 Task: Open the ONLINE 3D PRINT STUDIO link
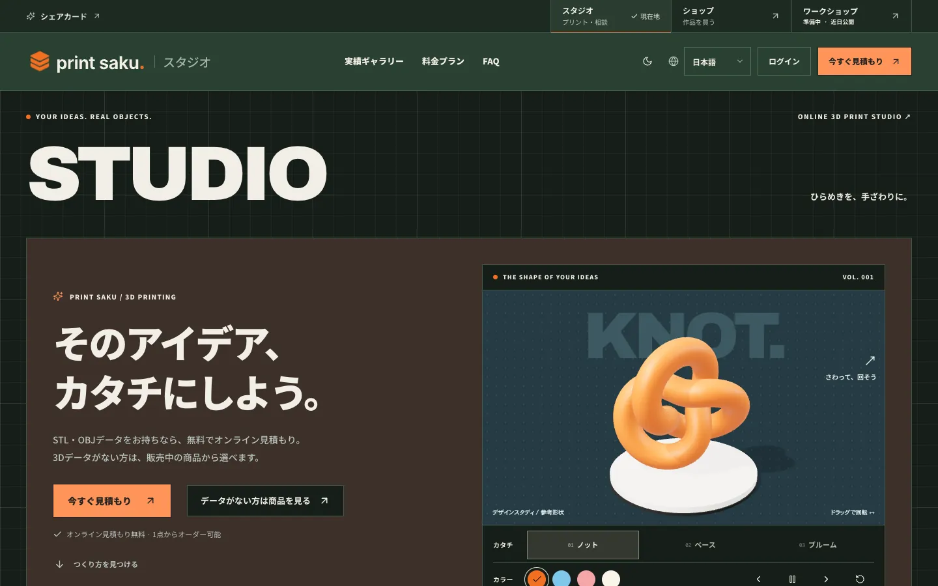pyautogui.click(x=854, y=117)
